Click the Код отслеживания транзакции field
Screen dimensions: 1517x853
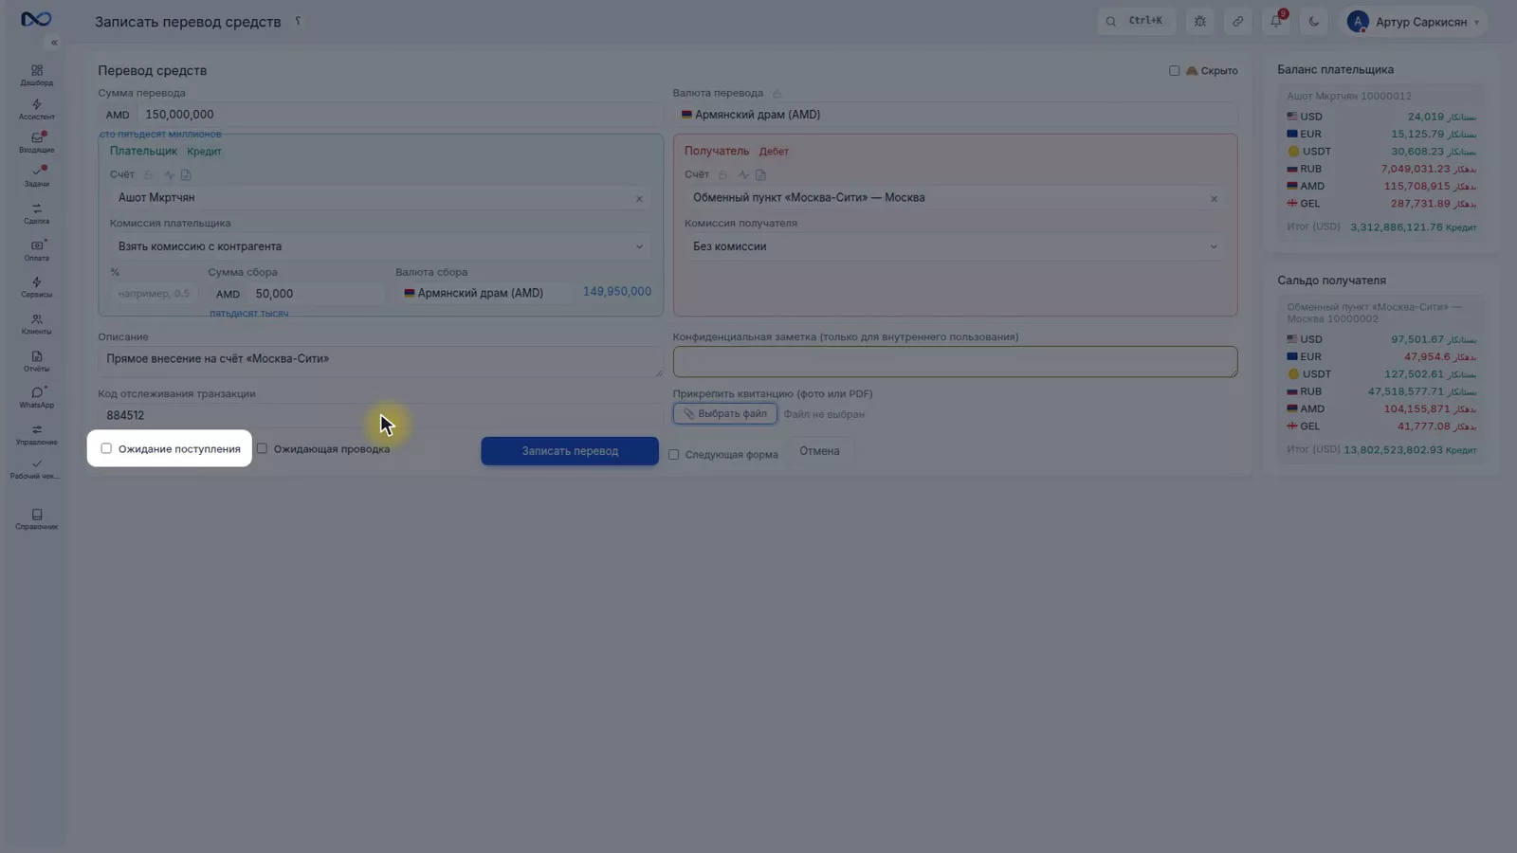pyautogui.click(x=379, y=415)
